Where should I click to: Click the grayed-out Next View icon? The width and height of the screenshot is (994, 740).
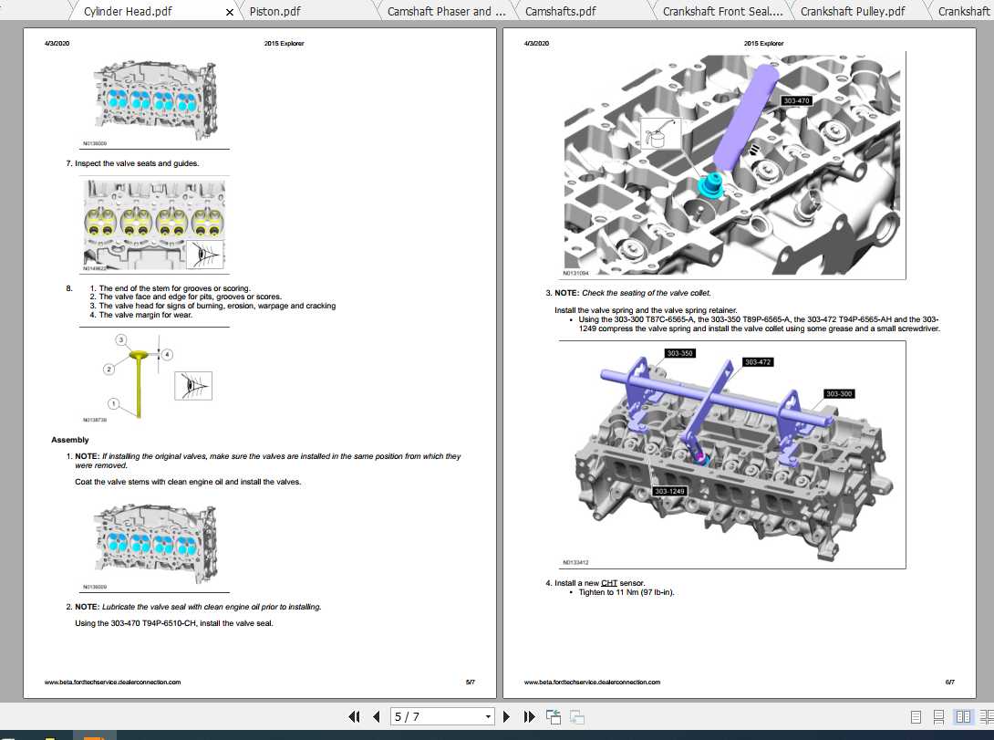pyautogui.click(x=575, y=717)
